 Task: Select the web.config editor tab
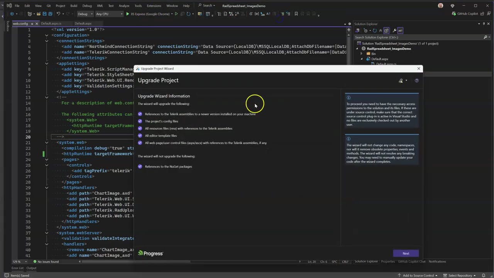(20, 24)
